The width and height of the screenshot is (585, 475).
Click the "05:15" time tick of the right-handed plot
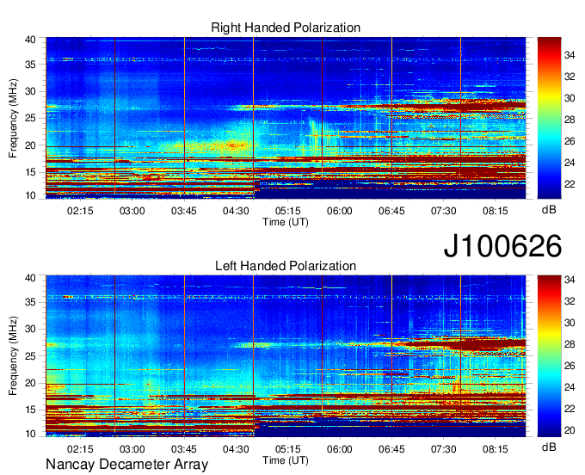287,211
